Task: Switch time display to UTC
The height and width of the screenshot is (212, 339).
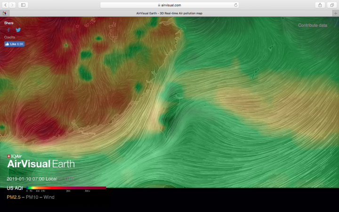Action: click(x=69, y=179)
